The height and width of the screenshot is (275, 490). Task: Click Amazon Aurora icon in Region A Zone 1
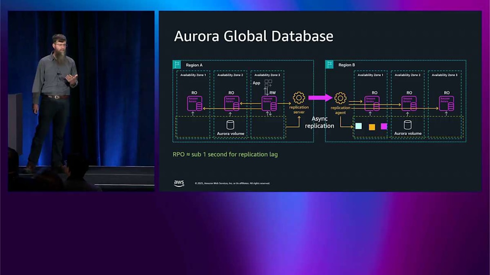click(195, 103)
